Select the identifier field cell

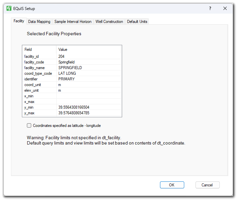click(x=40, y=79)
